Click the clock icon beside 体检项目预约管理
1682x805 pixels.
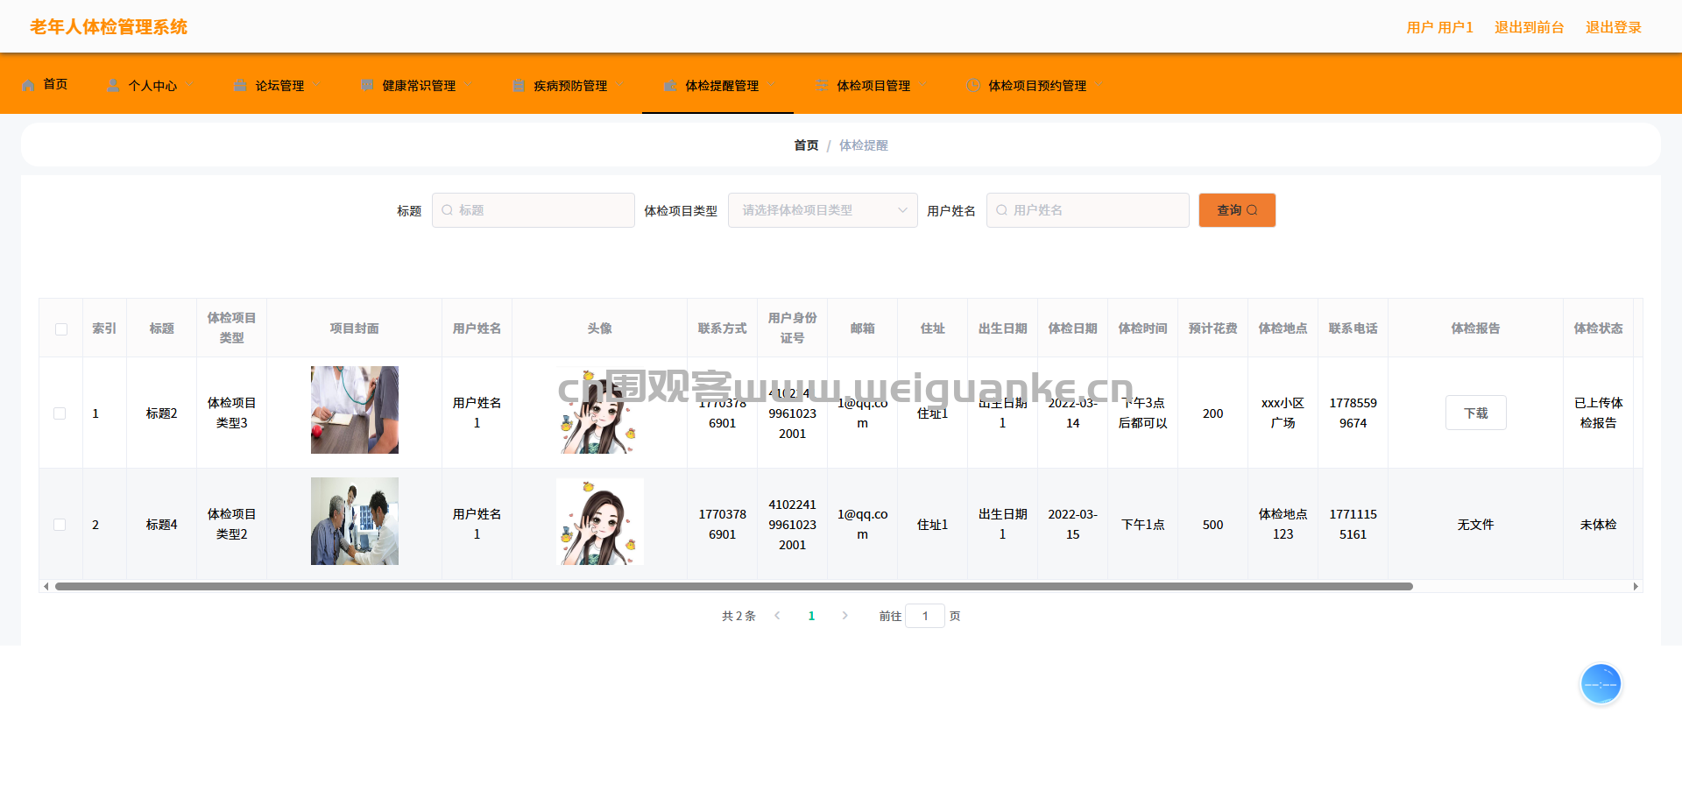point(973,85)
